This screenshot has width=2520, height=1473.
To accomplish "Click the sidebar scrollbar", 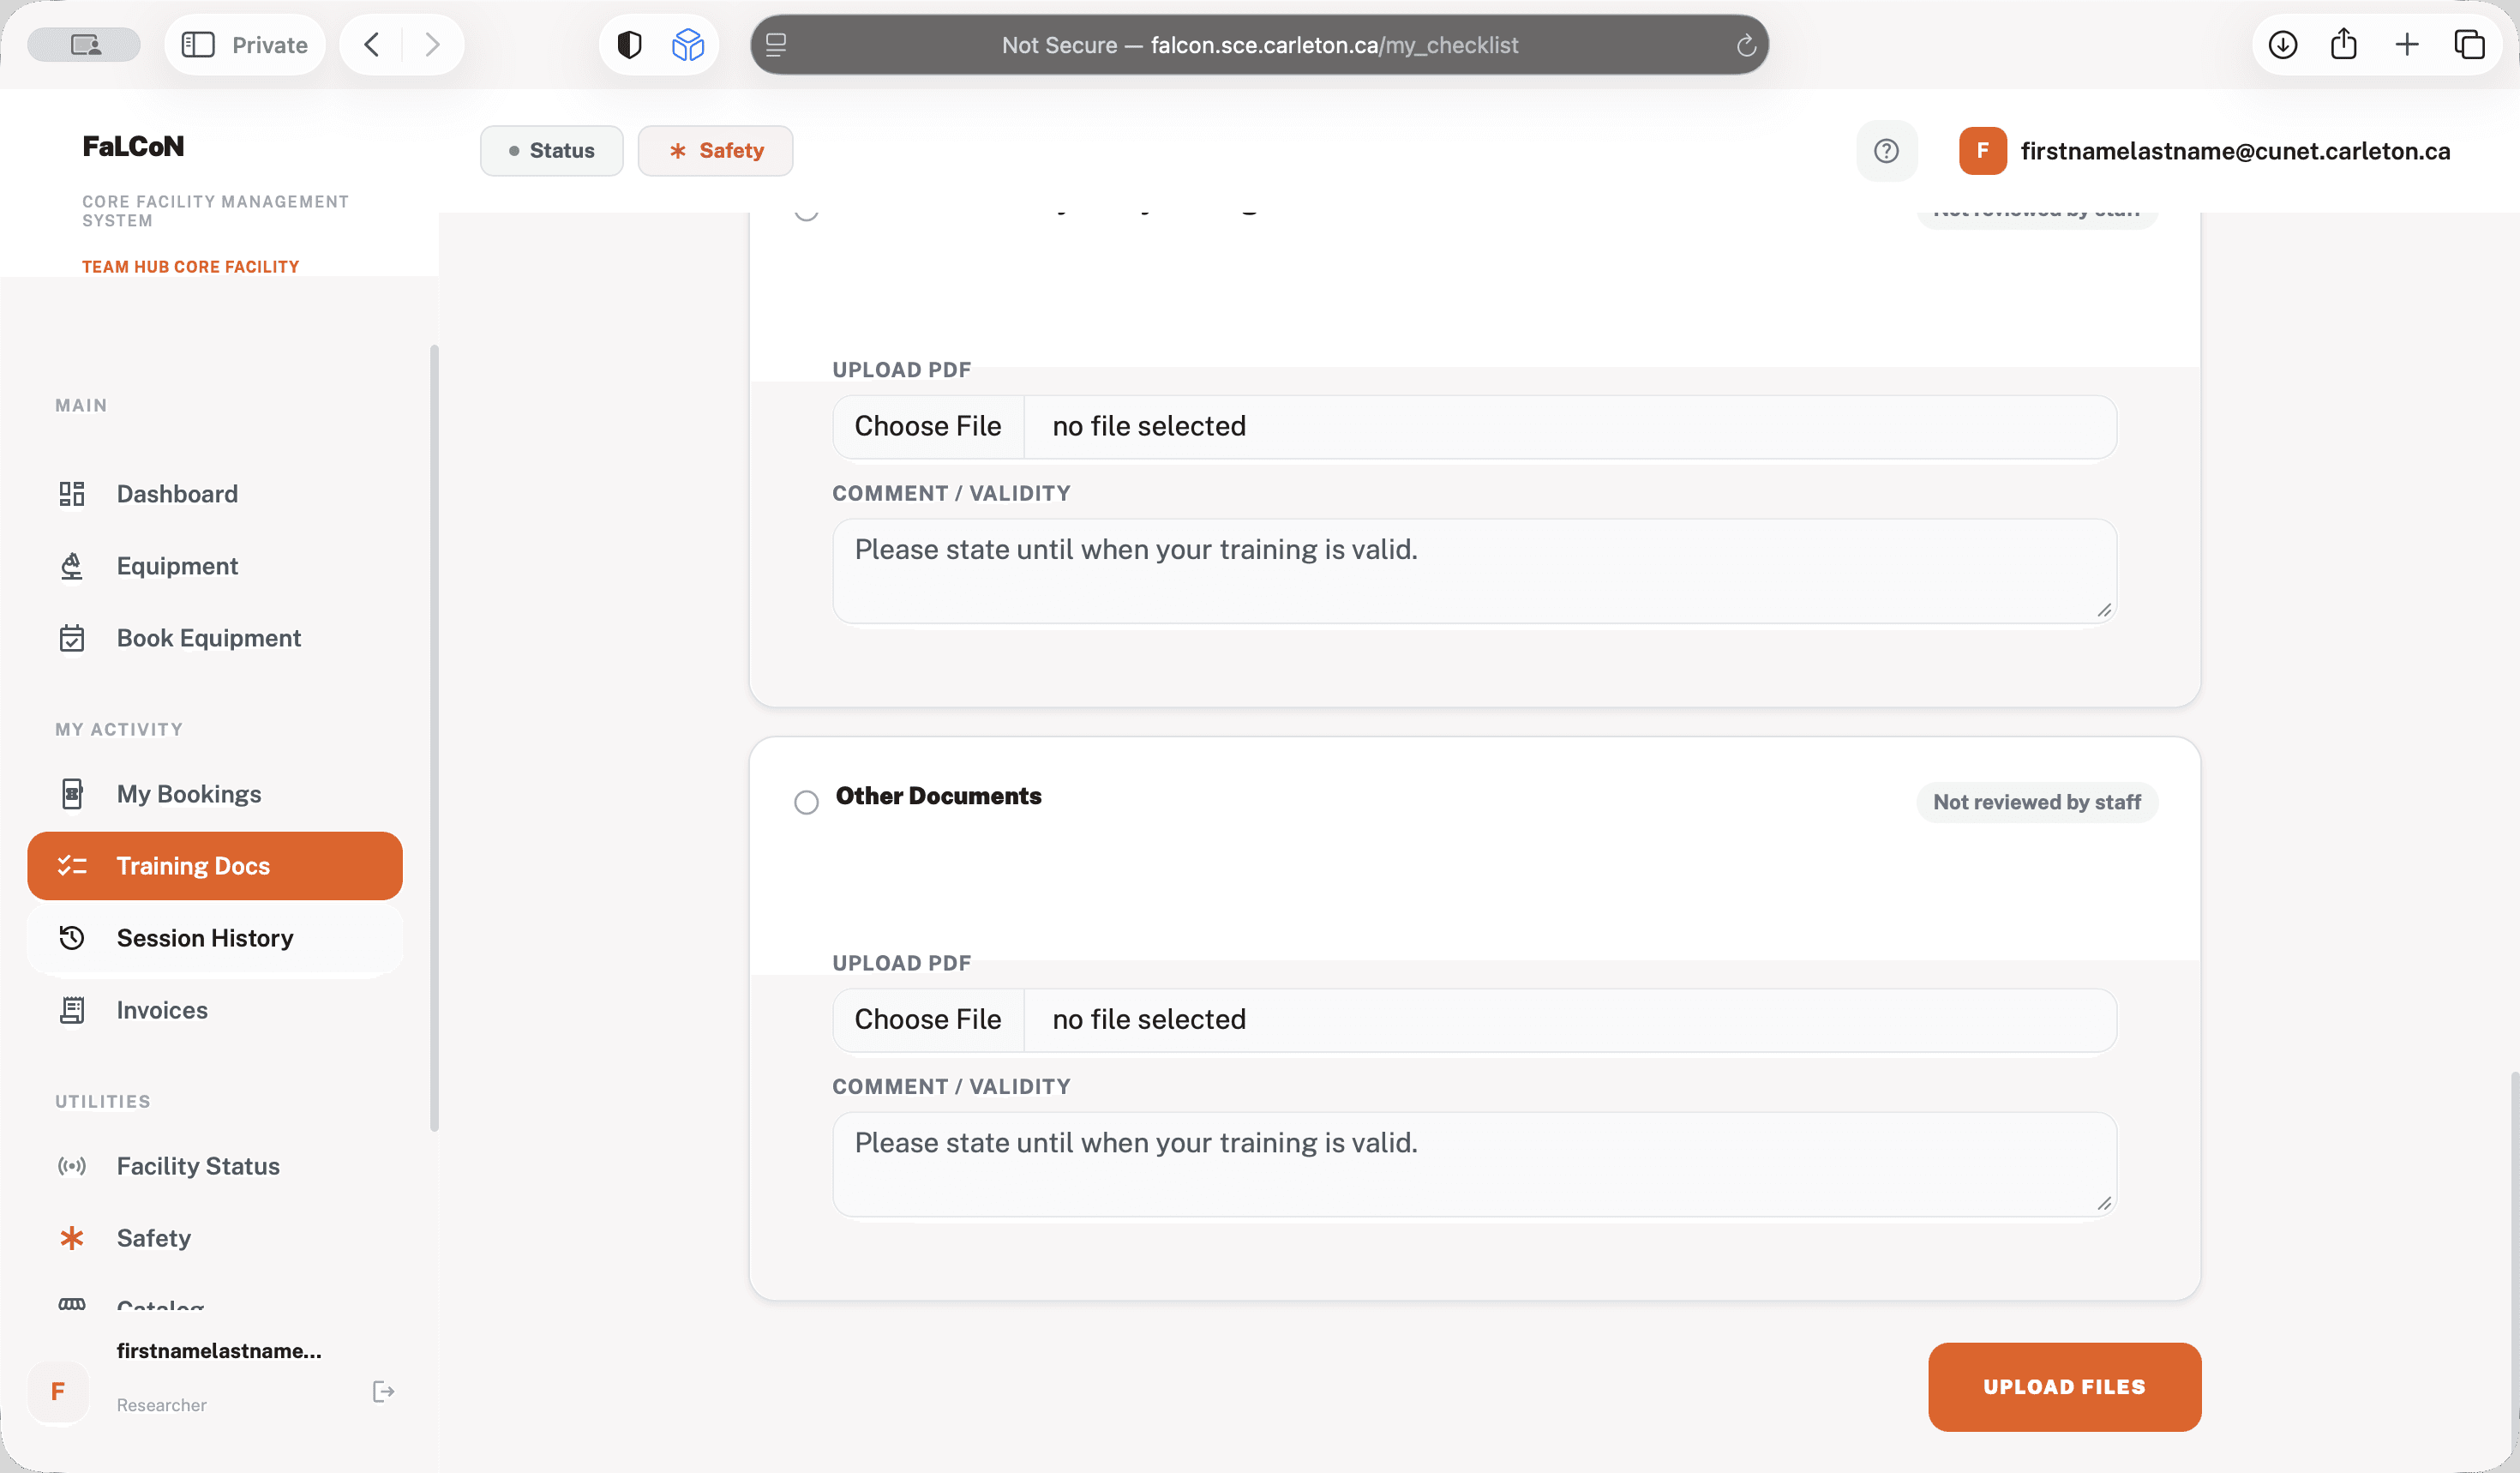I will click(x=434, y=738).
